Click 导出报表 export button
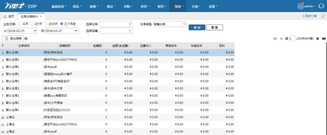The width and height of the screenshot is (327, 135). pos(13,38)
